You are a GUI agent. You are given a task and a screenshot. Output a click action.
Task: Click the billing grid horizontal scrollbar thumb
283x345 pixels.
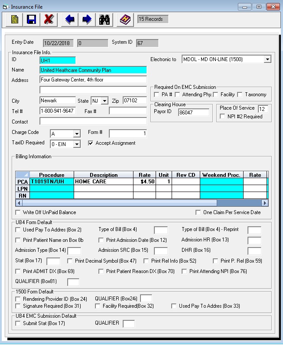pos(120,203)
